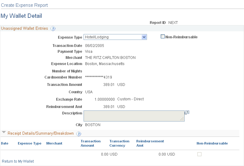Click the City value BOSTON
The width and height of the screenshot is (244, 166).
(92, 125)
